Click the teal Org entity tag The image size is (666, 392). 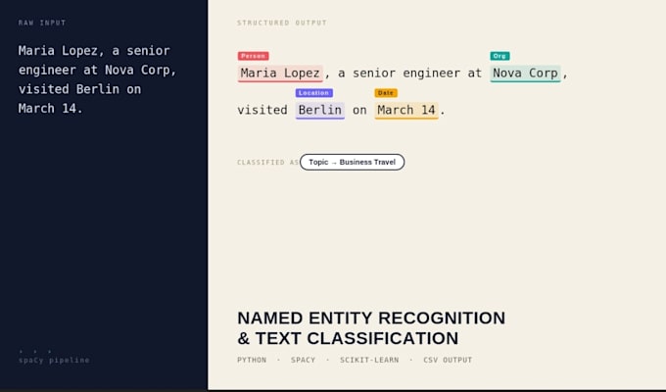pyautogui.click(x=499, y=56)
